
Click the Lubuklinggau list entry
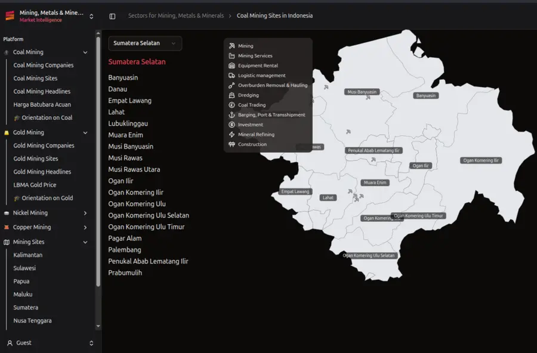click(x=128, y=123)
